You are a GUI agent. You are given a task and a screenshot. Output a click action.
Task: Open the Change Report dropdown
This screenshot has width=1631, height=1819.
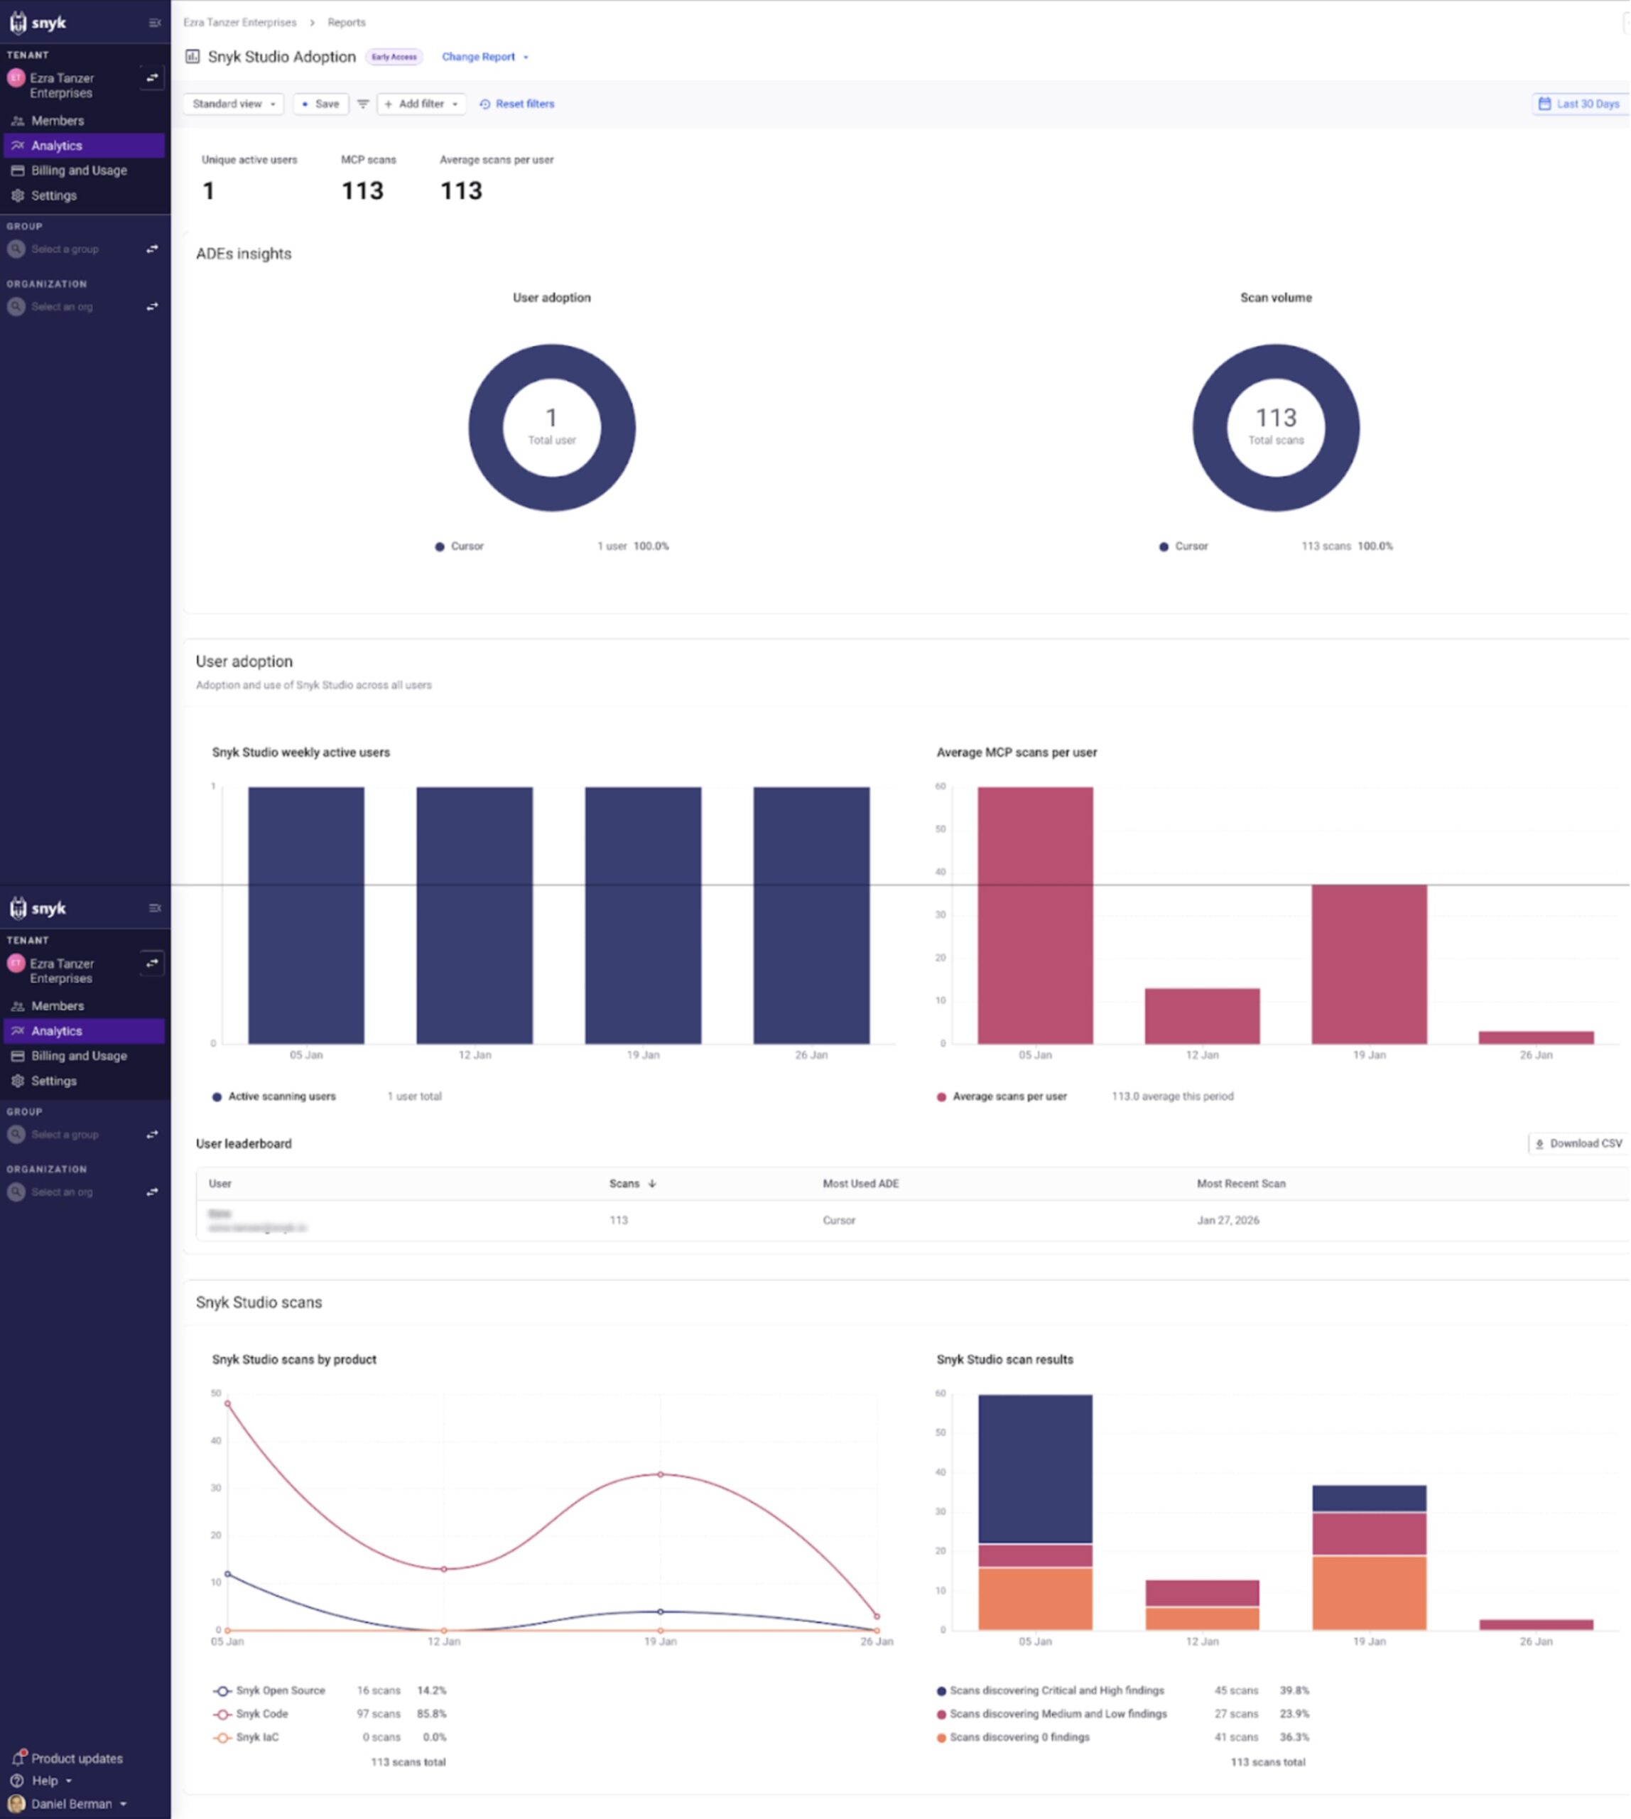pos(484,56)
